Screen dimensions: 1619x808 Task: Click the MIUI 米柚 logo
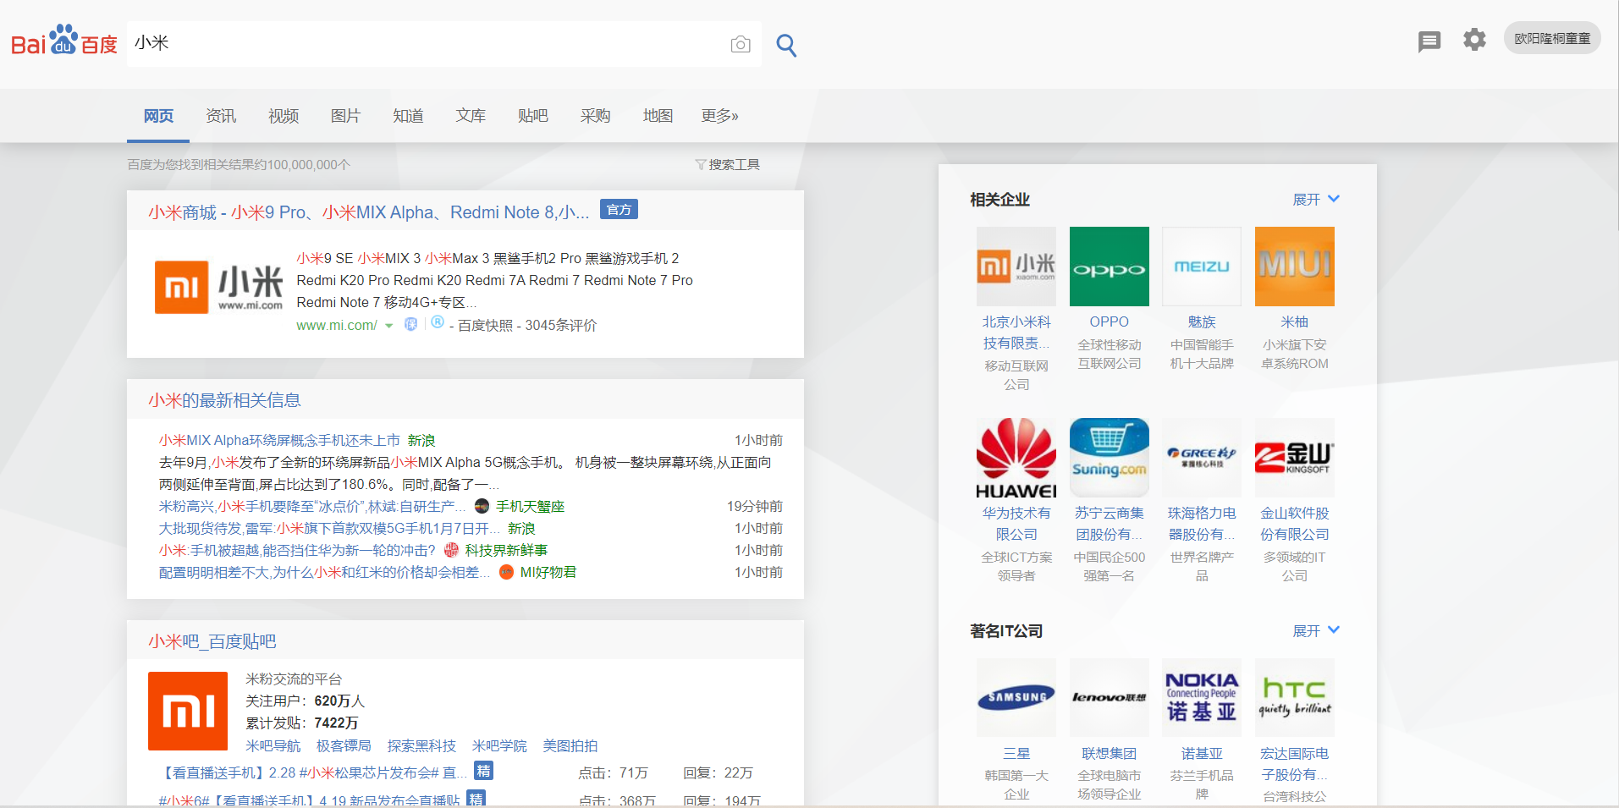click(x=1295, y=267)
